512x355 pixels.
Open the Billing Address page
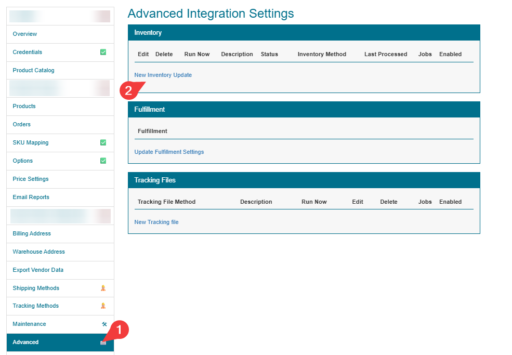pyautogui.click(x=32, y=233)
